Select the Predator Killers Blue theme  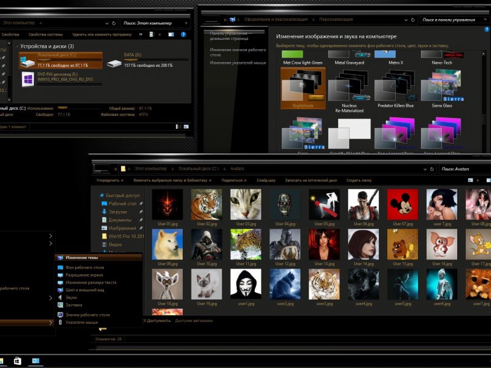point(395,89)
